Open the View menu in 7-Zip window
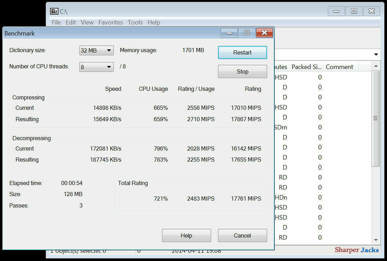The height and width of the screenshot is (261, 387). pos(87,22)
